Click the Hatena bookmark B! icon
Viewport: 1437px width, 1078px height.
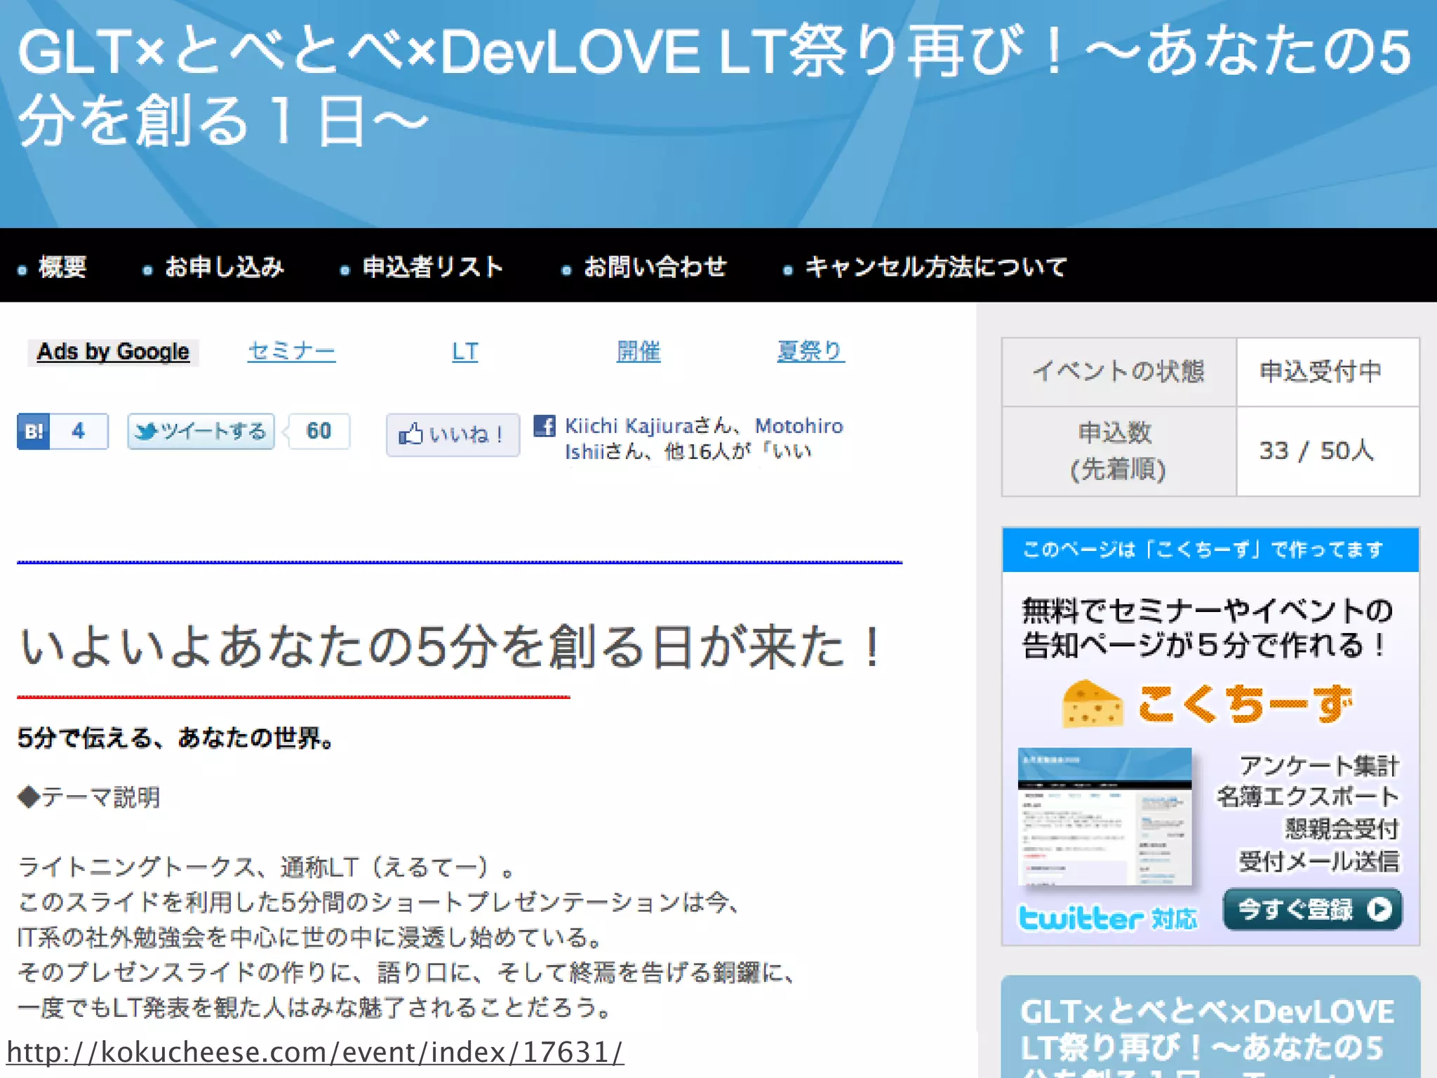click(34, 431)
